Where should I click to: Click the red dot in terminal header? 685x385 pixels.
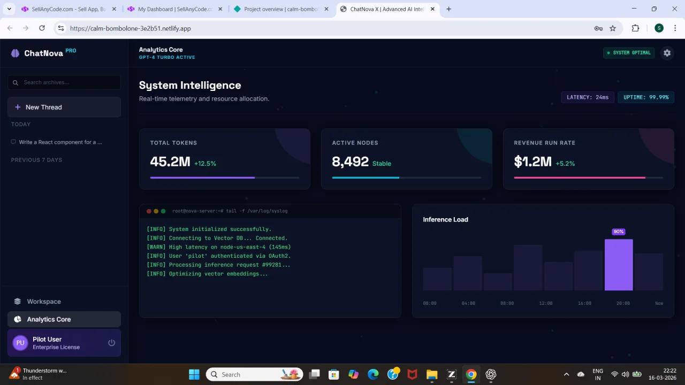coord(149,211)
